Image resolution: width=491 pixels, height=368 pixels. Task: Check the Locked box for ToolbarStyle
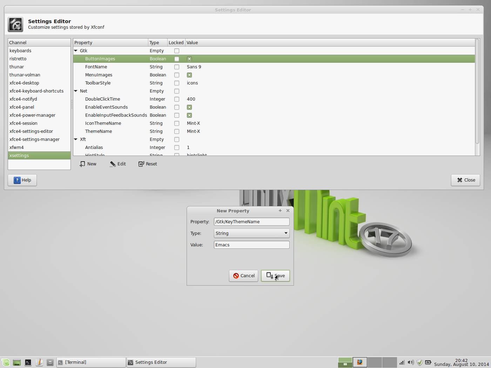177,83
